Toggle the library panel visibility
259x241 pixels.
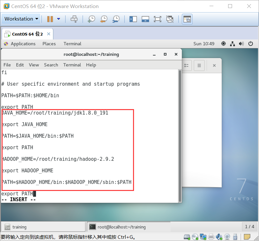[x=133, y=19]
